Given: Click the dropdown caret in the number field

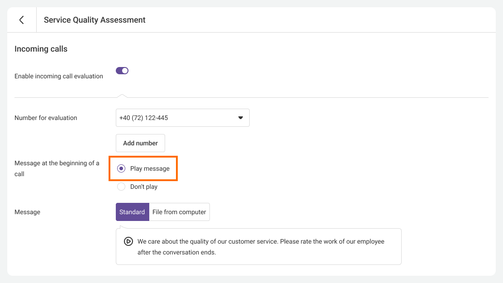Looking at the screenshot, I should coord(241,118).
